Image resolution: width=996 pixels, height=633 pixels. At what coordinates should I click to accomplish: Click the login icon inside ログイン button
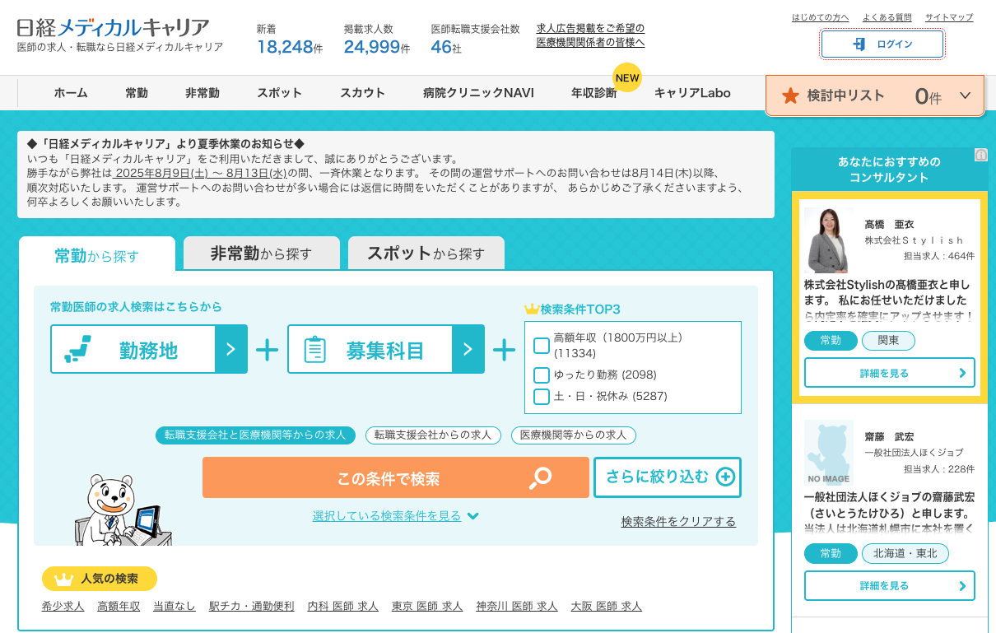click(859, 44)
